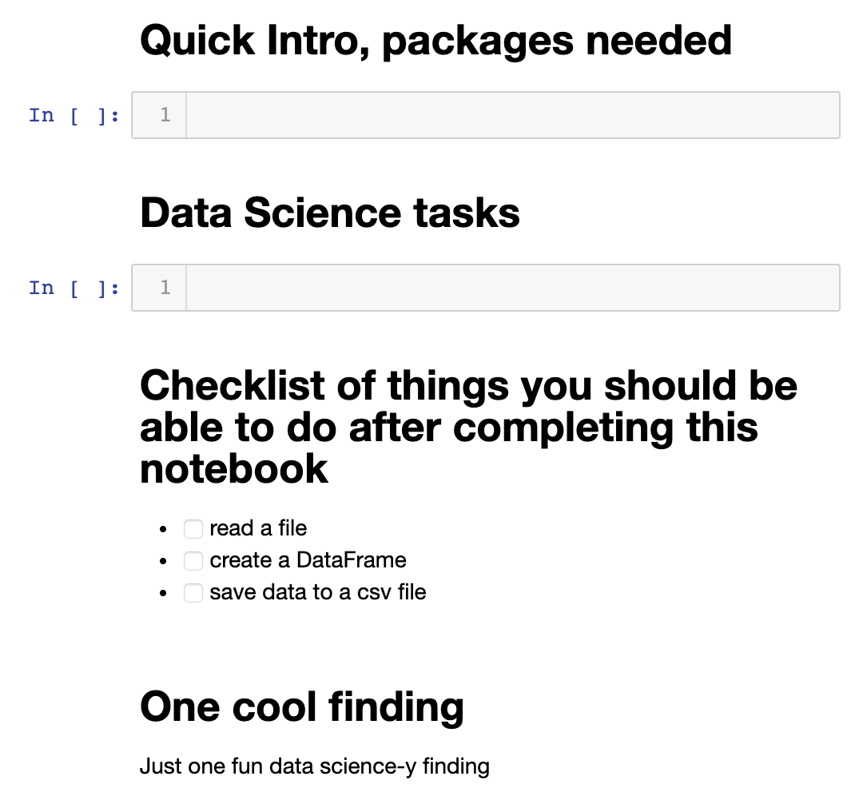
Task: Tick the 'create a DataFrame' checkbox
Action: pos(193,561)
